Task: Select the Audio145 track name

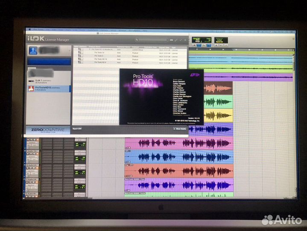Action: click(x=32, y=165)
